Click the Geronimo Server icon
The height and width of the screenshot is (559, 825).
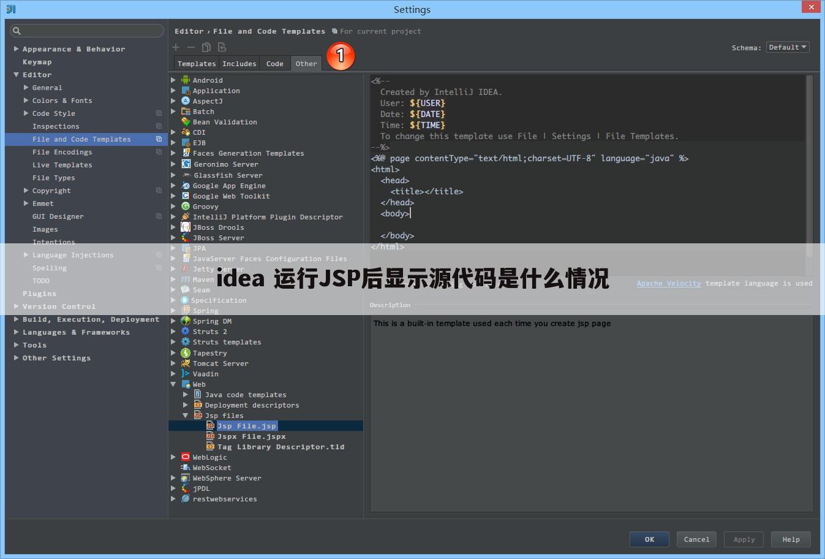coord(186,164)
